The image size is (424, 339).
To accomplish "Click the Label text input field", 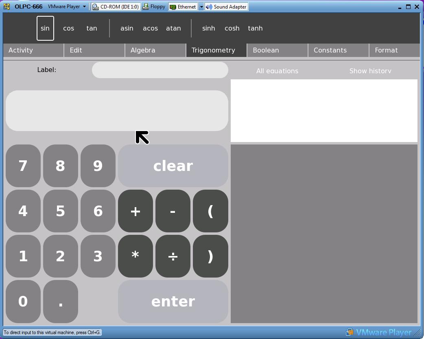I will pos(160,70).
